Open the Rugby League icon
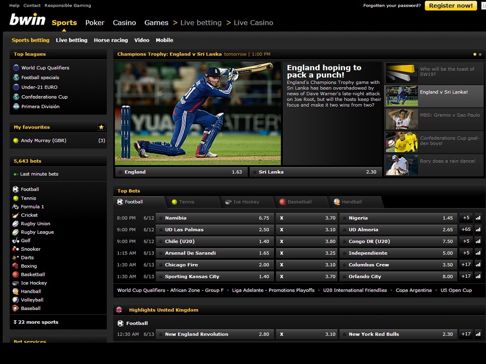Viewport: 486px width, 364px height. [x=16, y=232]
